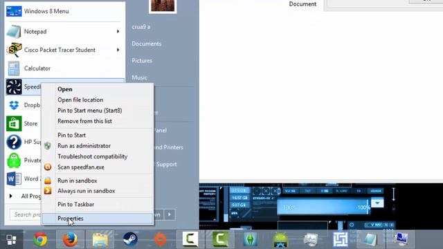Click the user account picture
443x249 pixels.
[x=163, y=6]
